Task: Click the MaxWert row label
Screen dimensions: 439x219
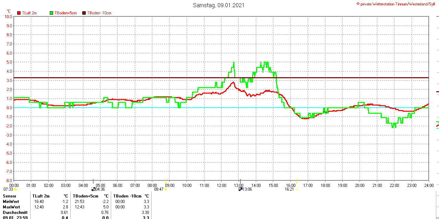Action: pos(11,207)
